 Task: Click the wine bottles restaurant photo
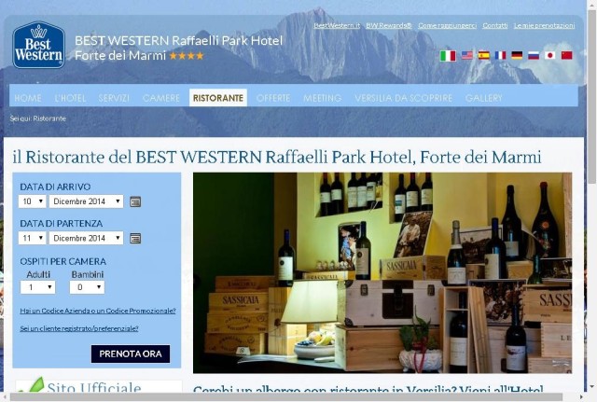coord(382,272)
